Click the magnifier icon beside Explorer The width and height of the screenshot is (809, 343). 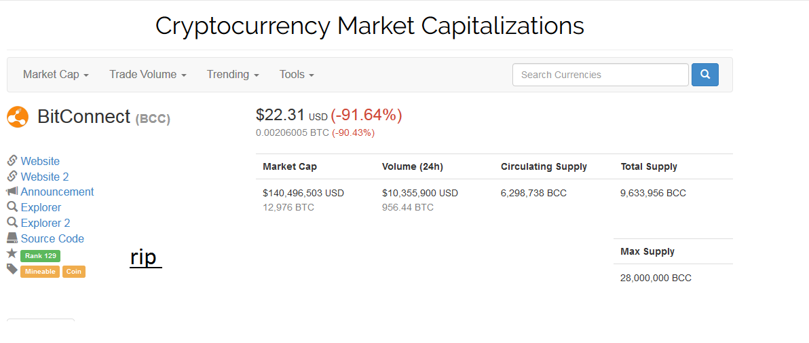(x=12, y=207)
